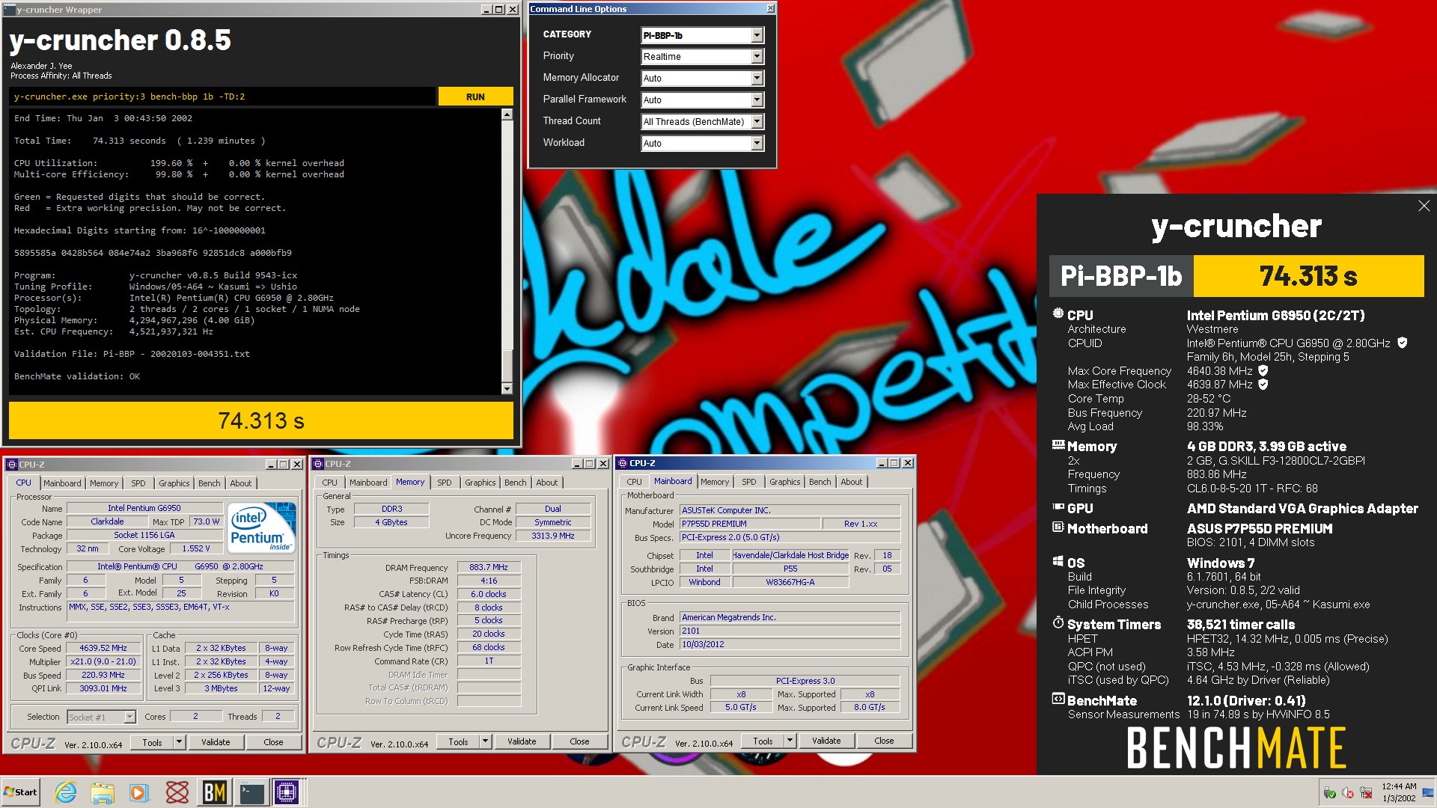Click the disconnected network tray icon
Screen dimensions: 1437x808
tap(1366, 792)
